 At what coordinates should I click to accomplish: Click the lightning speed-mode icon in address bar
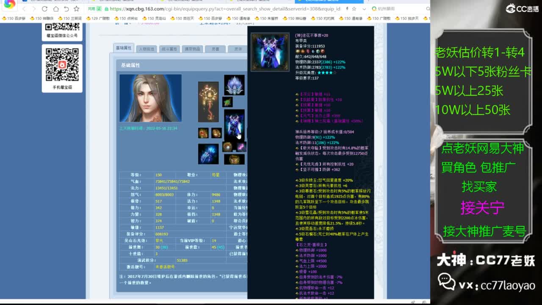tap(347, 9)
